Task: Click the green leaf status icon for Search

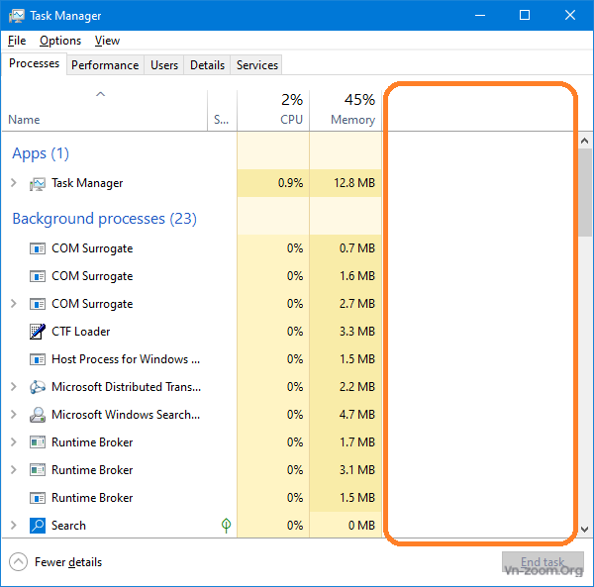Action: (226, 526)
